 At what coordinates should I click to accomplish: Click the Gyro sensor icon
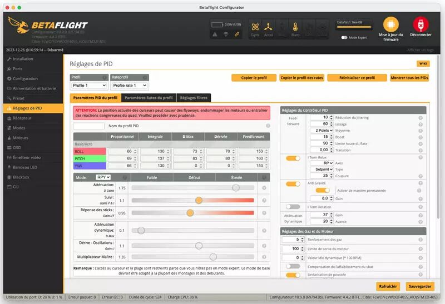(x=255, y=27)
